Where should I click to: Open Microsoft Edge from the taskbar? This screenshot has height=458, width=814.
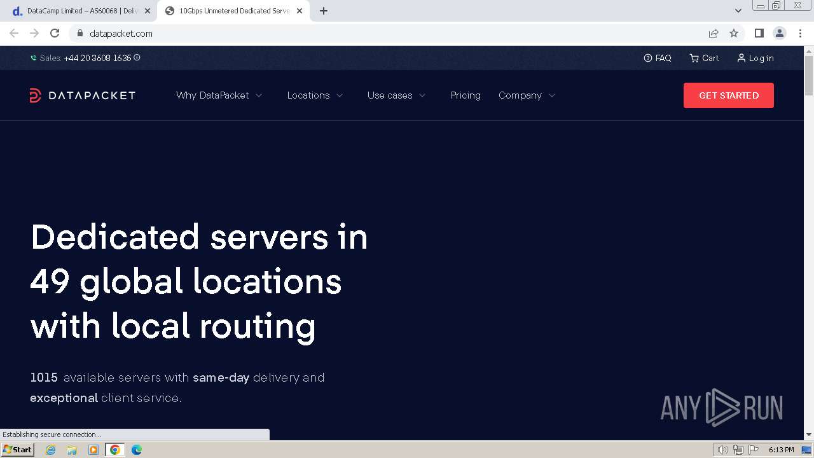[x=136, y=450]
